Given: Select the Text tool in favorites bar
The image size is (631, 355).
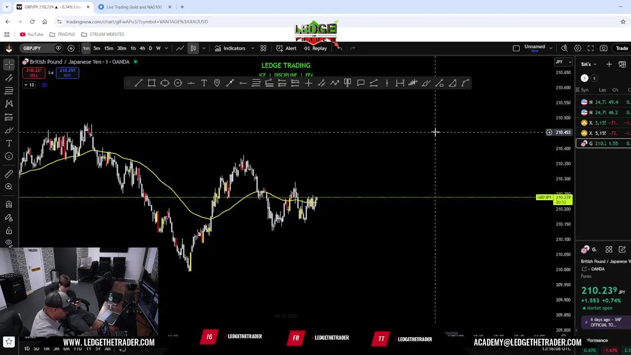Looking at the screenshot, I should (x=204, y=83).
